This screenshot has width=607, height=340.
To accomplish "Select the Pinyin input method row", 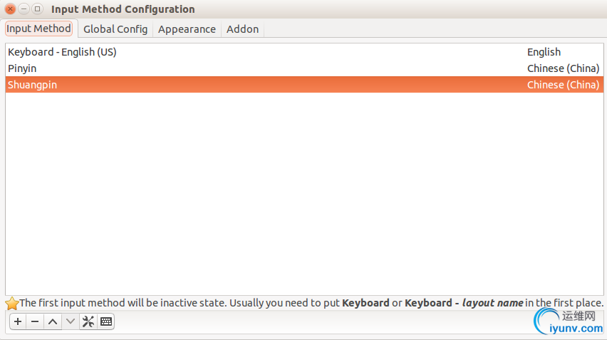I will (304, 68).
